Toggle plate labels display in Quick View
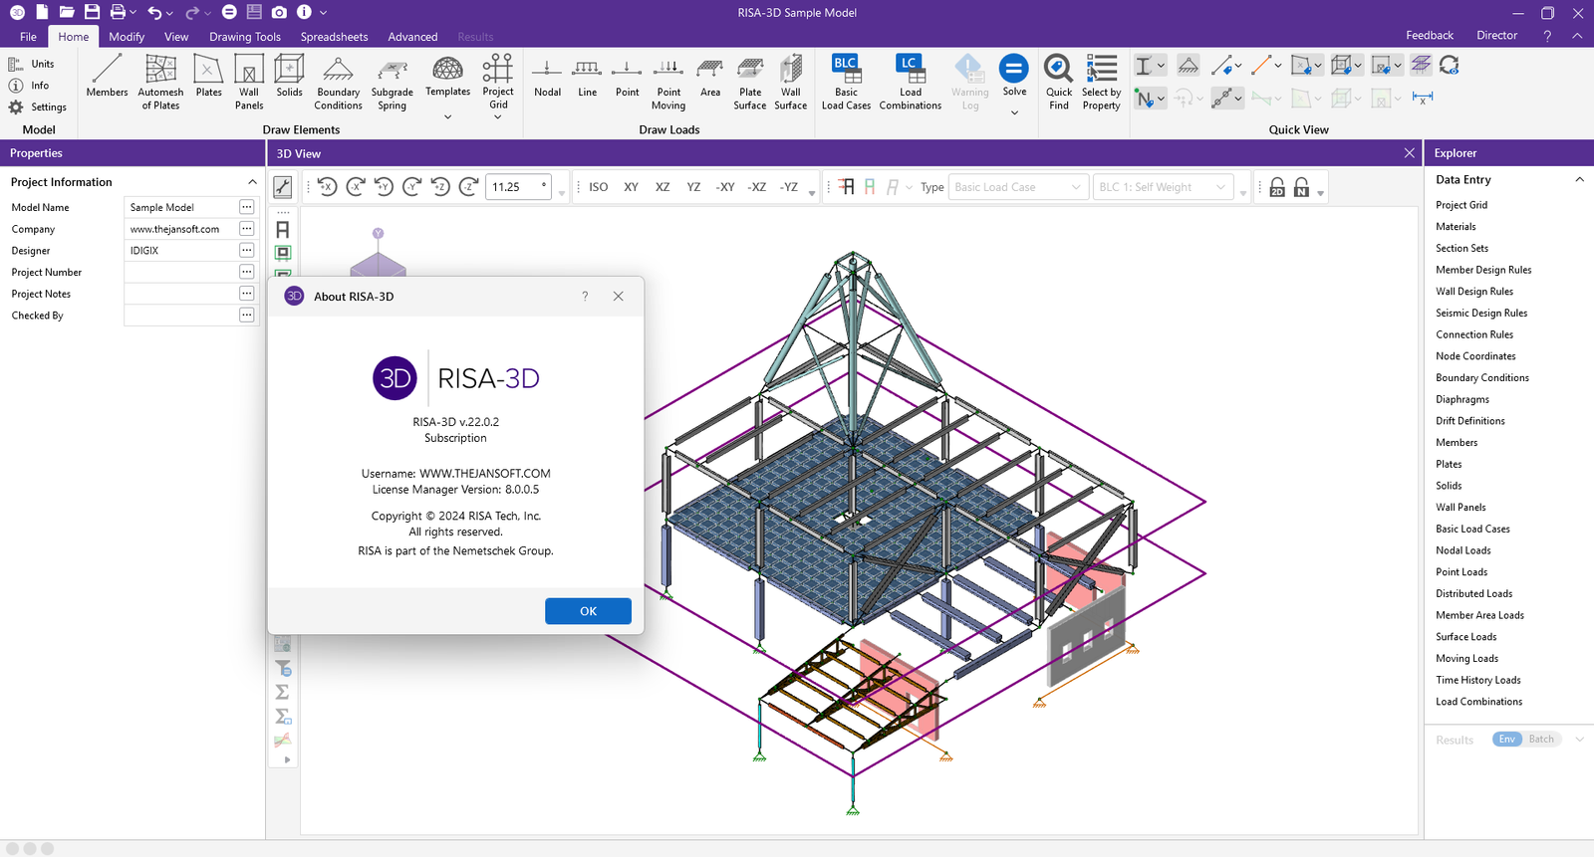Image resolution: width=1594 pixels, height=857 pixels. [1300, 66]
